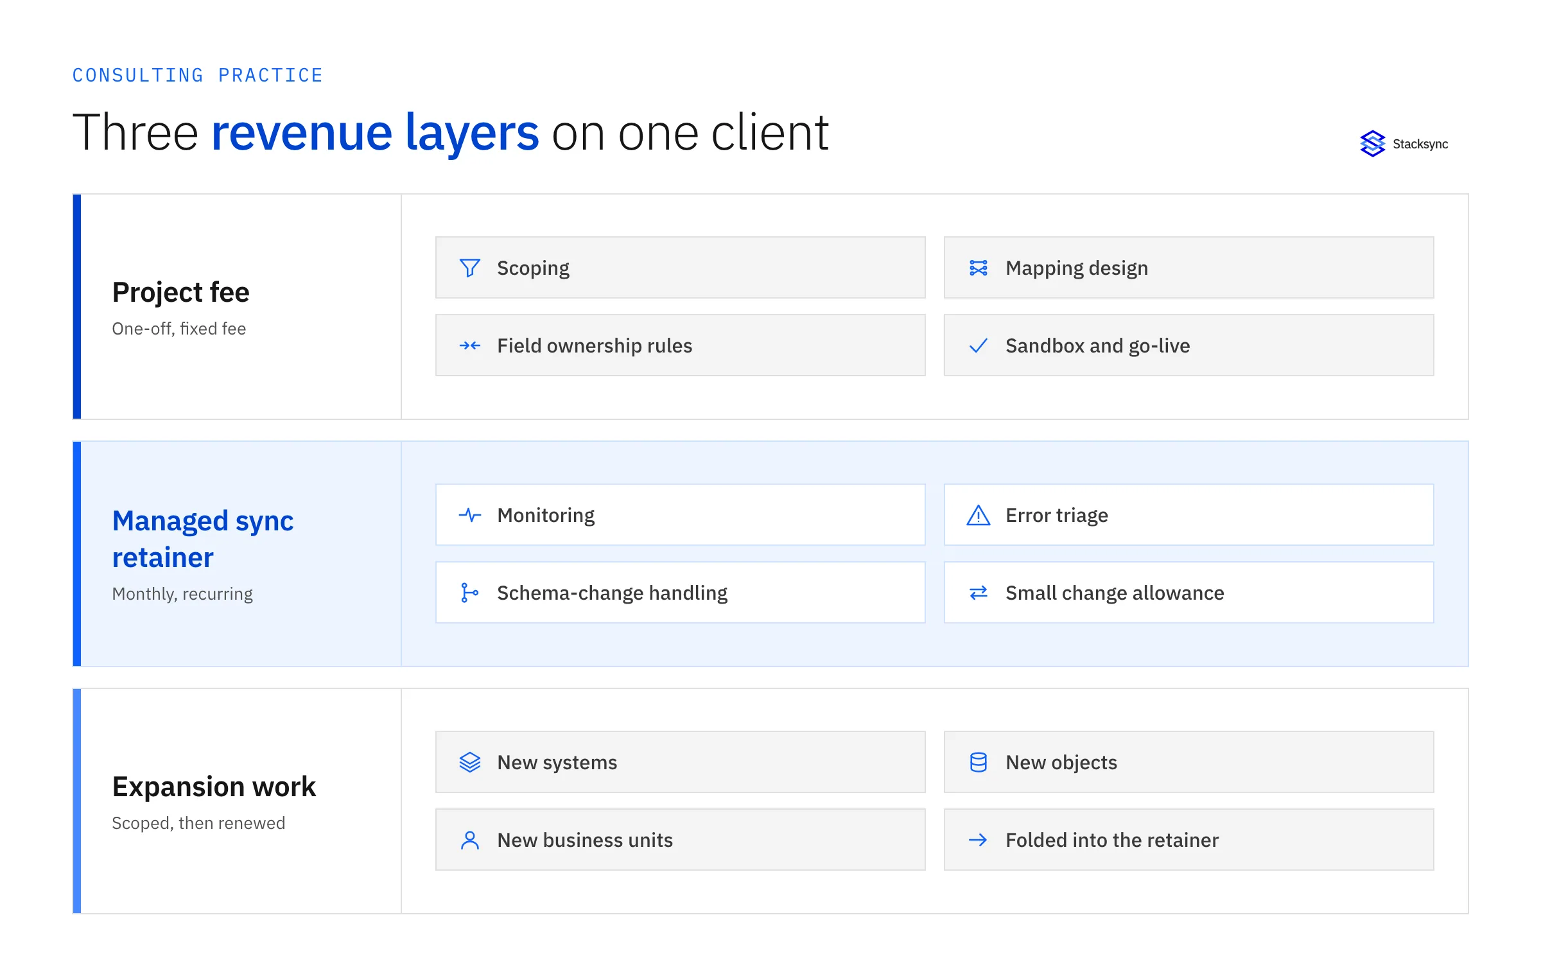Click the 'Stacksync' brand name text
The height and width of the screenshot is (976, 1541).
point(1420,144)
